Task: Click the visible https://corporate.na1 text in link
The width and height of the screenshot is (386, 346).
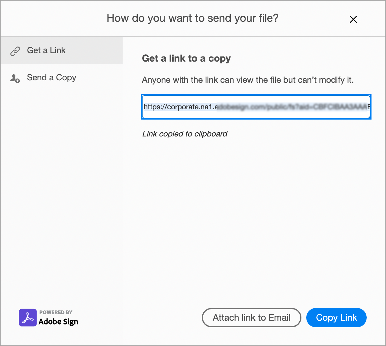Action: point(179,107)
